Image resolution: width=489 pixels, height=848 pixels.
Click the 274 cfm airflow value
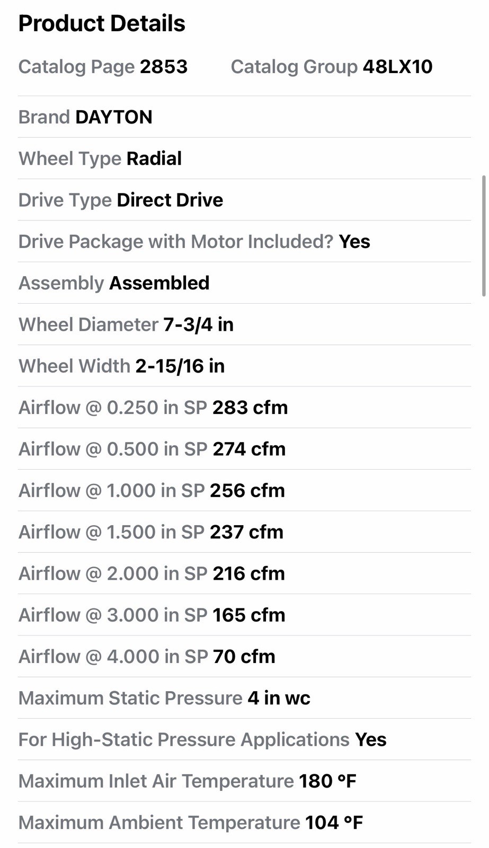249,449
